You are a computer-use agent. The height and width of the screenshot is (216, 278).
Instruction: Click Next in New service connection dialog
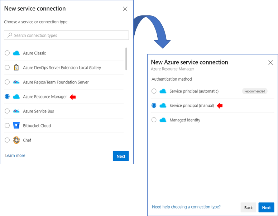coord(121,156)
